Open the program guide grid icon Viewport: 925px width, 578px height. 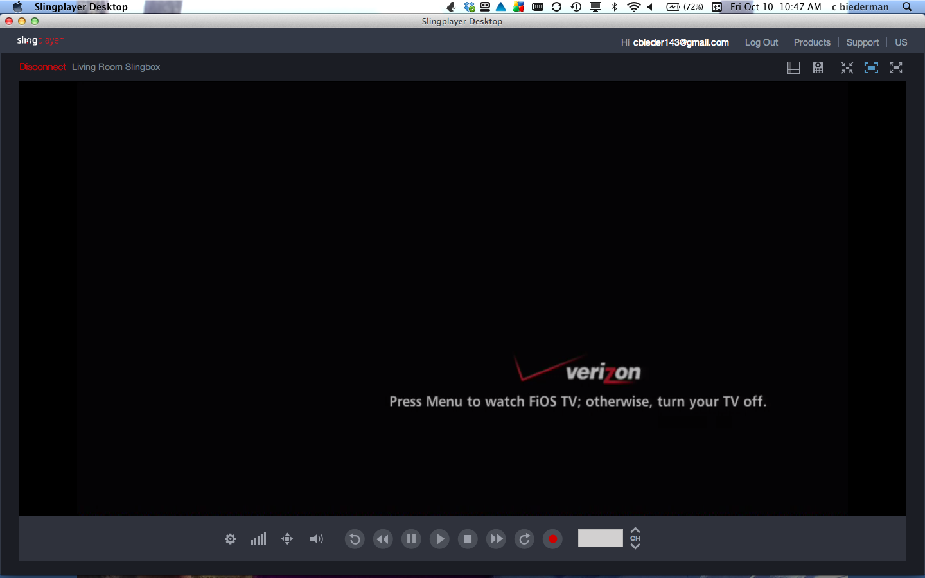tap(793, 67)
